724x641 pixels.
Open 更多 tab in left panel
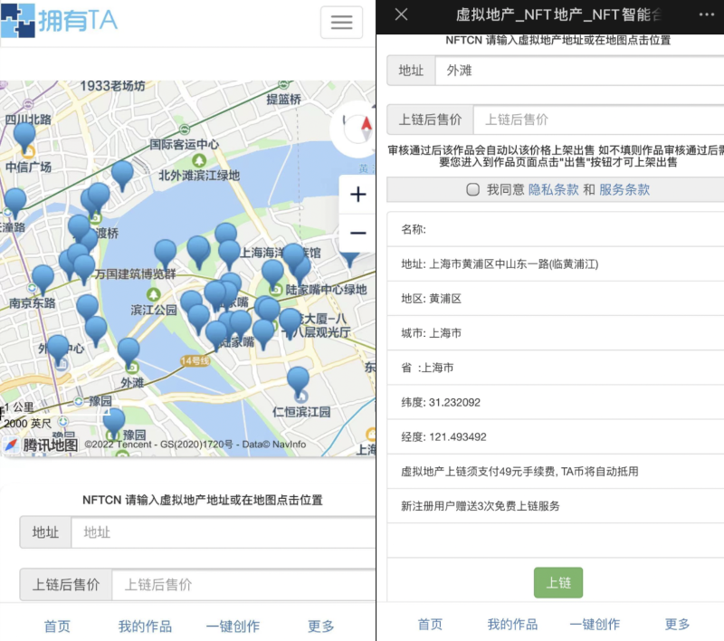(x=321, y=627)
